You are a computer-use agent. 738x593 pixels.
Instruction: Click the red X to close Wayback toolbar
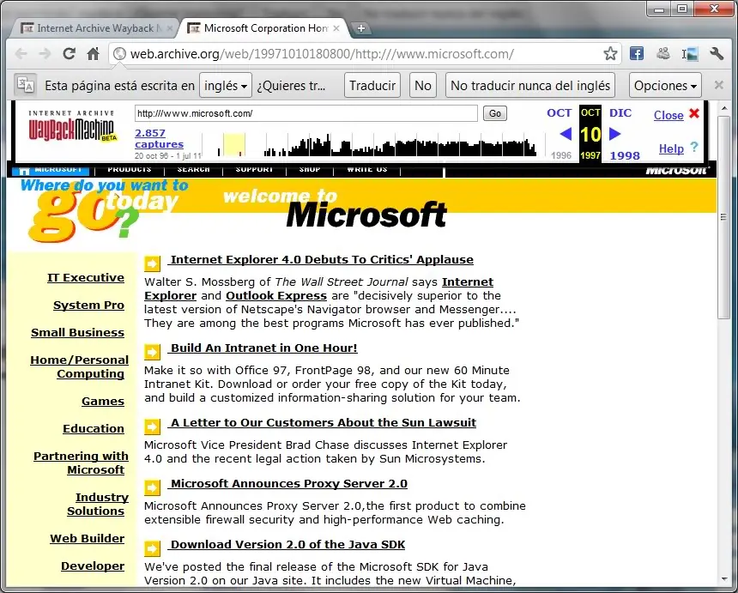pos(693,113)
